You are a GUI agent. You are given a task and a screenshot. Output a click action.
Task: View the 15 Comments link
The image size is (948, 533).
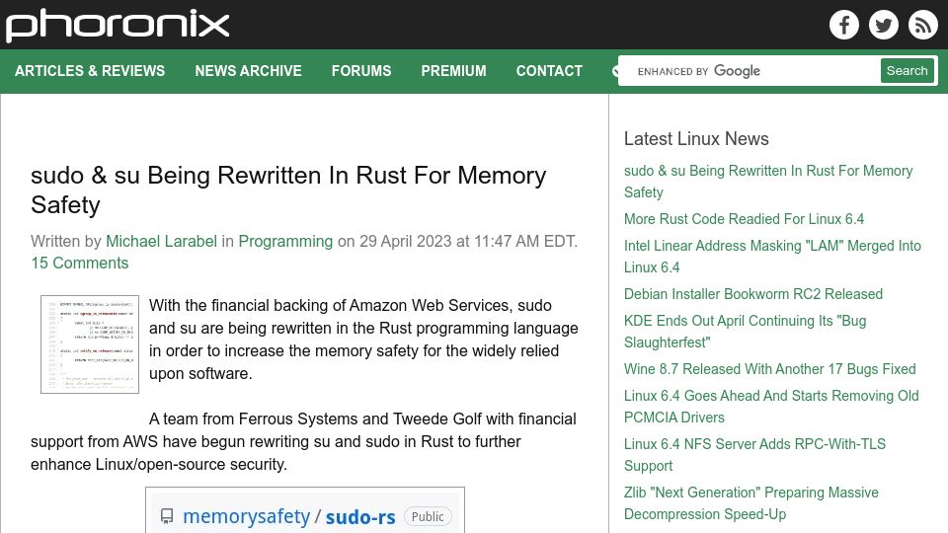pos(80,263)
